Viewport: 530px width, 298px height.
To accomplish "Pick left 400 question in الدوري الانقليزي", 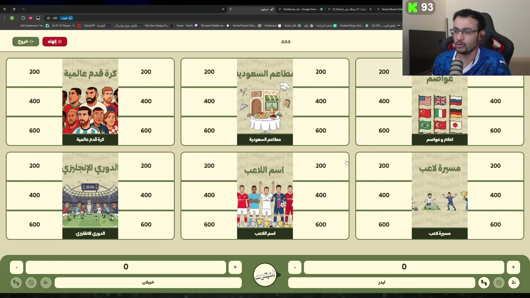I will coord(34,195).
